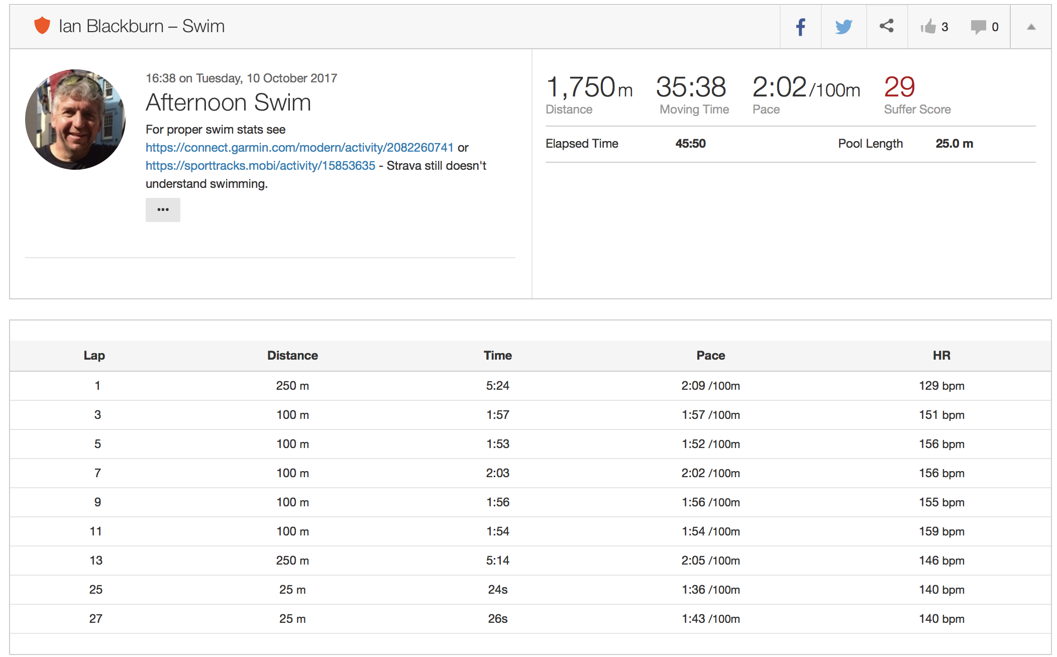Open the Garmin Connect activity link

(299, 148)
